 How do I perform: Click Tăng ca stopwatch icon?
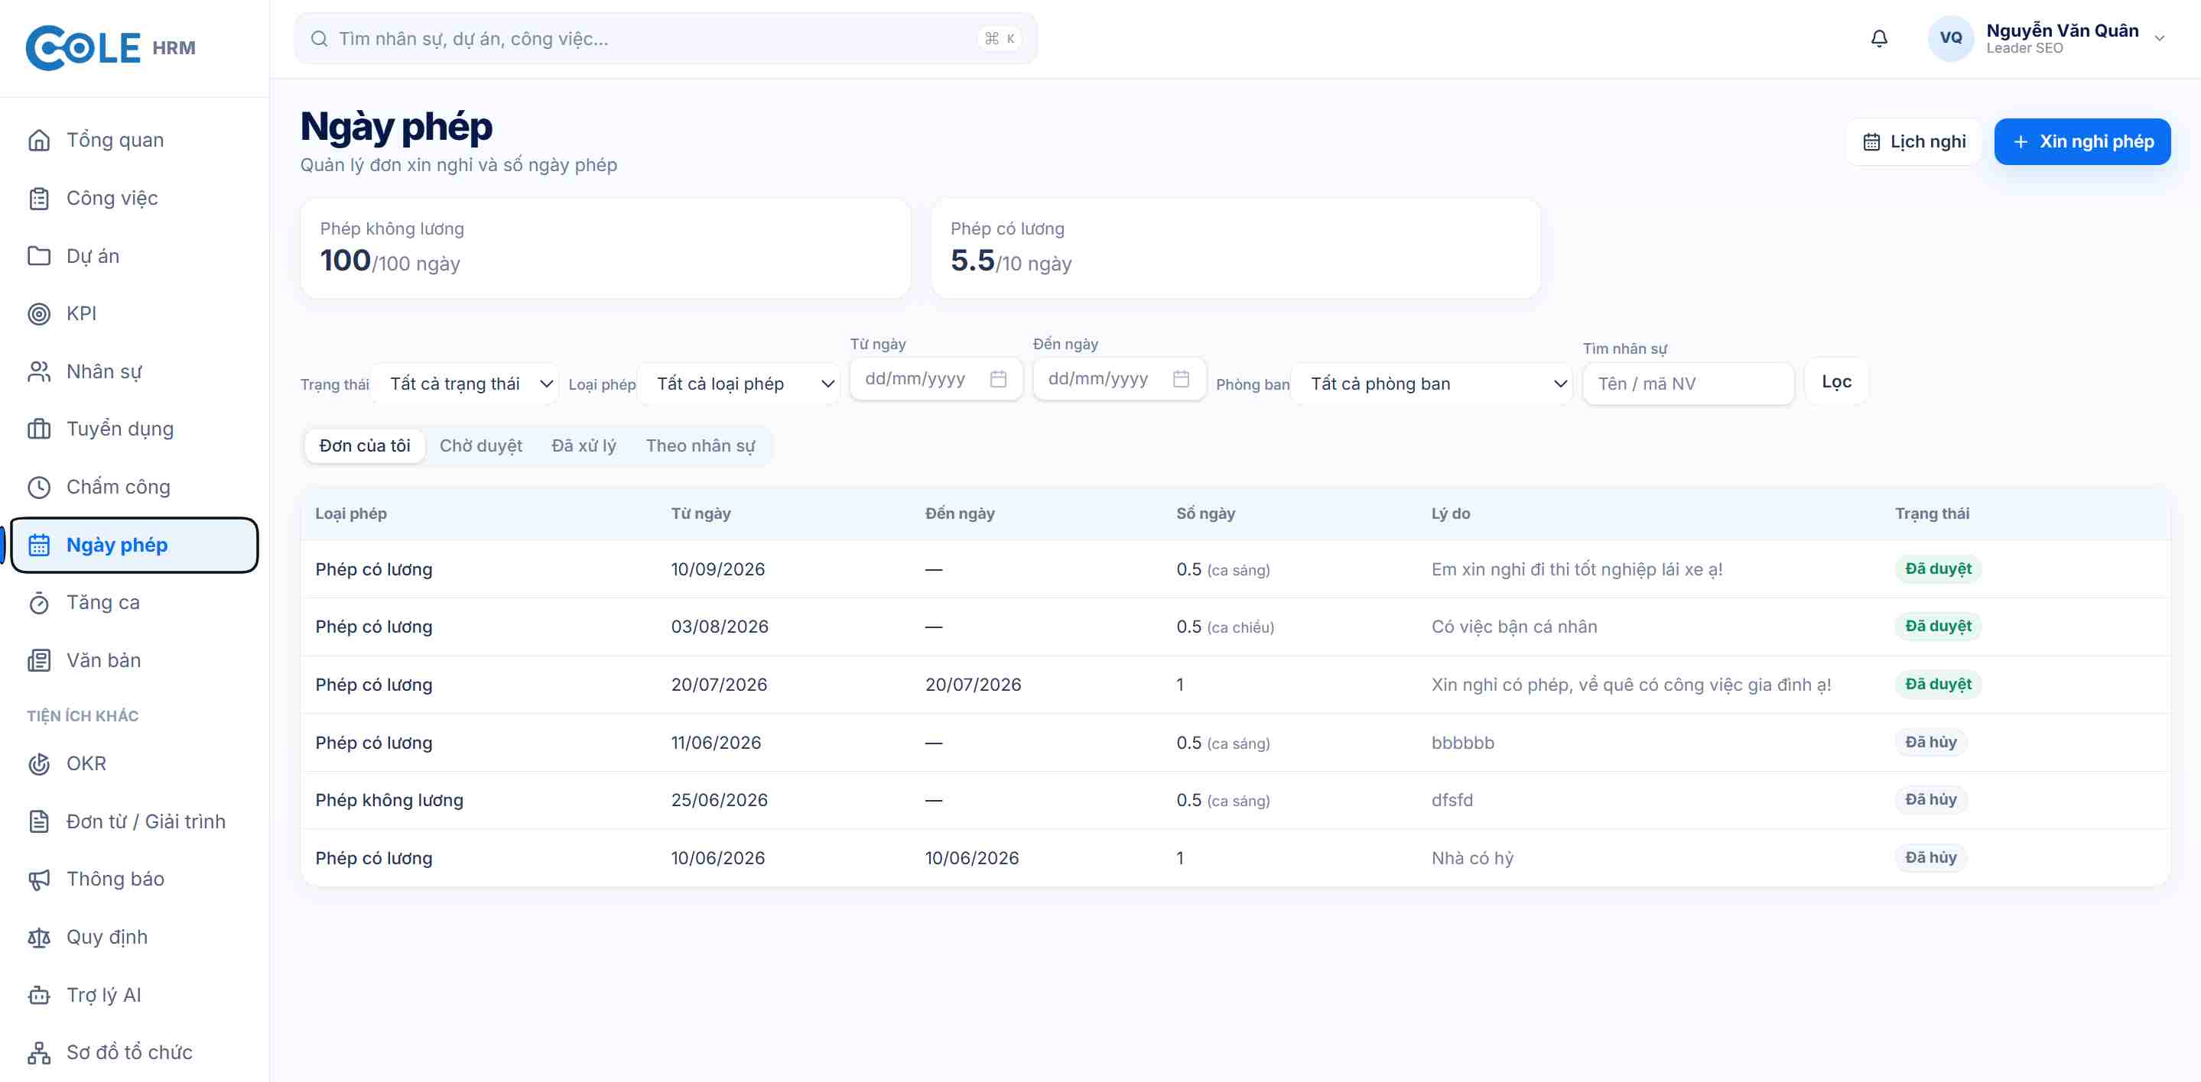point(39,602)
